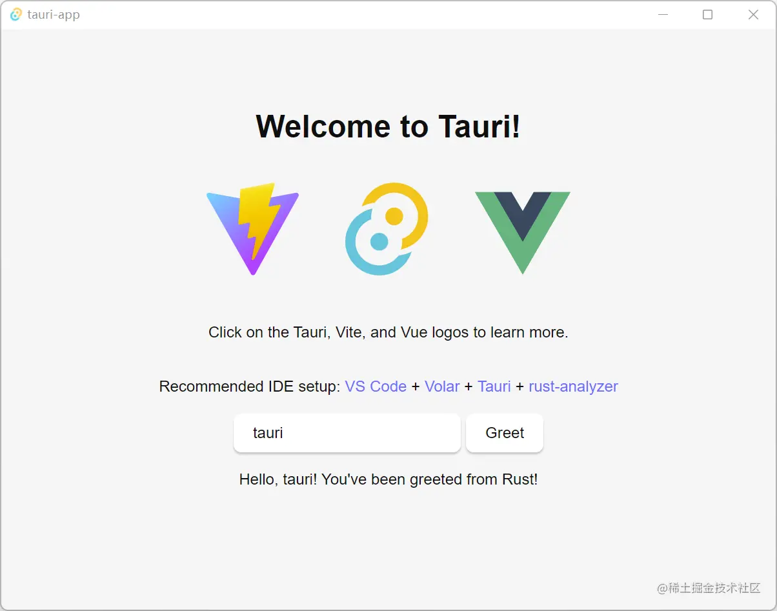Click the logos instruction text

tap(388, 332)
